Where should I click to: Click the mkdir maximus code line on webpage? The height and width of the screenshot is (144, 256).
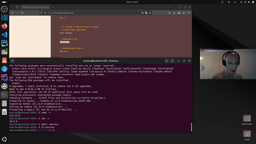point(66,33)
